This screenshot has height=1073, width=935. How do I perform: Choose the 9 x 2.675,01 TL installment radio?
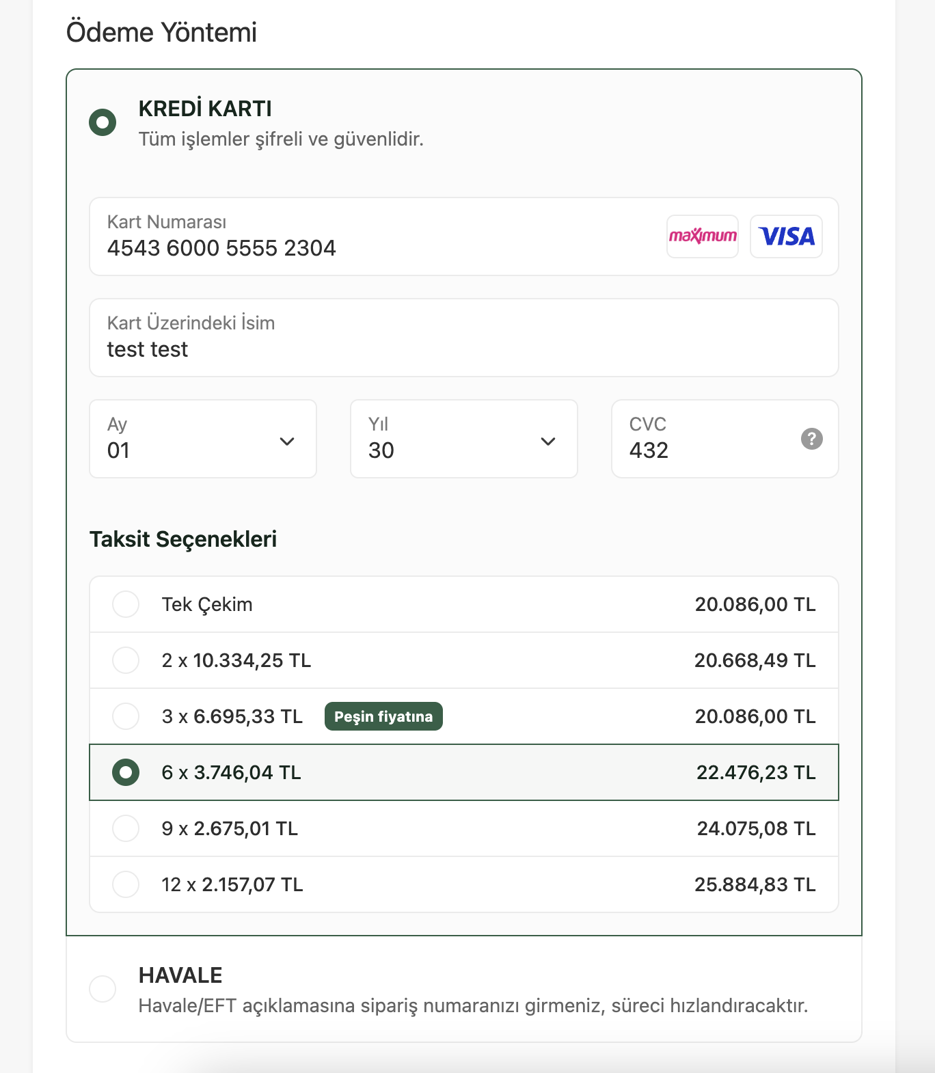pyautogui.click(x=126, y=828)
